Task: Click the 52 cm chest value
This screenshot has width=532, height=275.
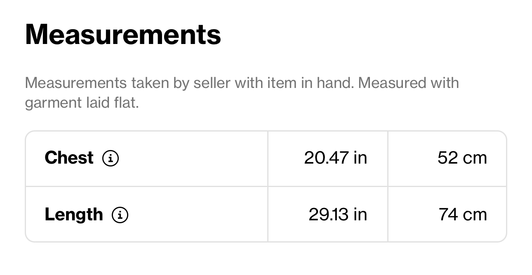Action: pos(462,158)
